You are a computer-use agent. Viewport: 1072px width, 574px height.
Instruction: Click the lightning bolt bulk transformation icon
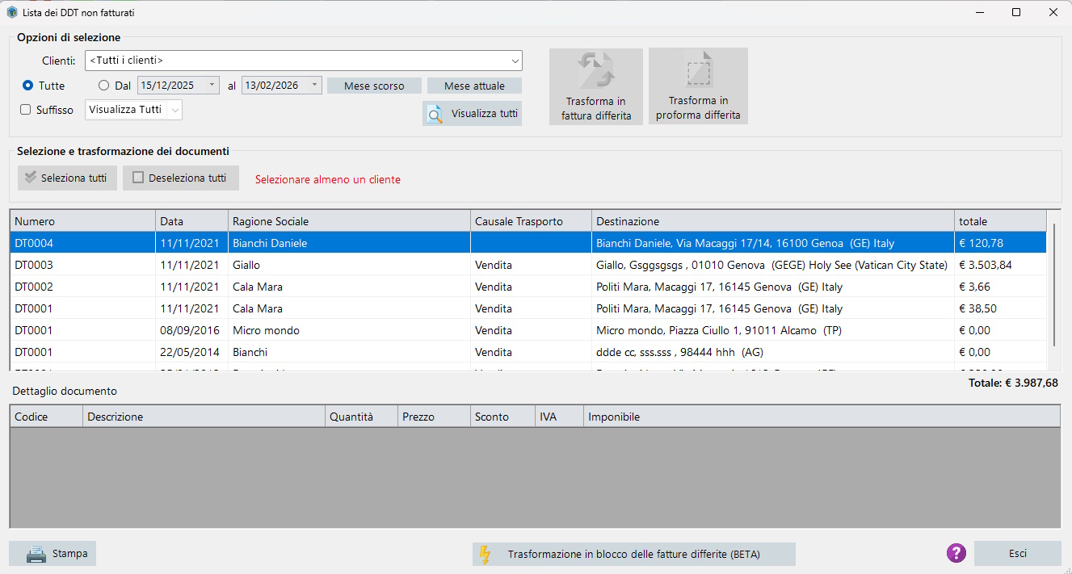(485, 554)
